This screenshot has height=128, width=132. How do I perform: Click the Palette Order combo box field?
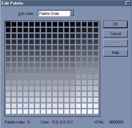(56, 14)
